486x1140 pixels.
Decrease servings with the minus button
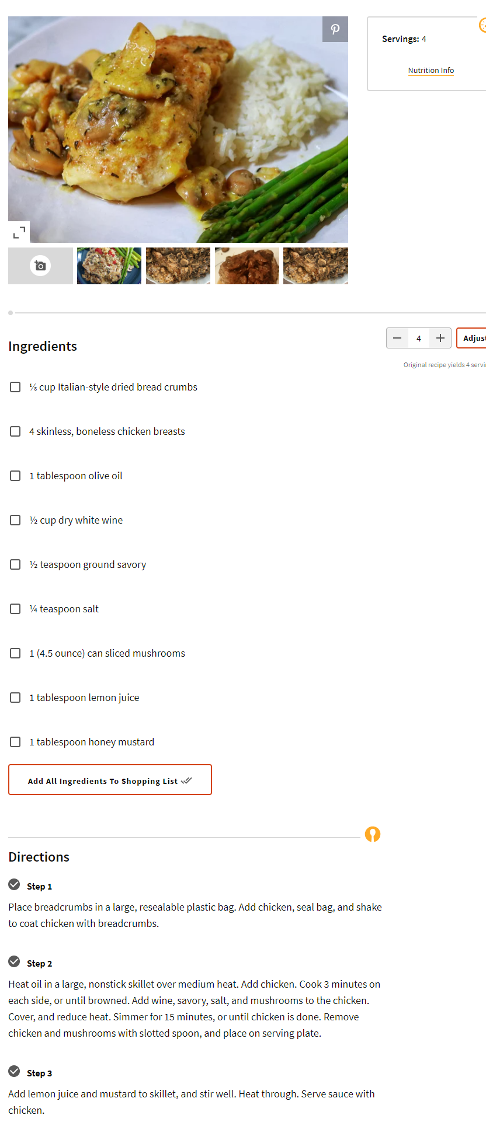click(x=397, y=338)
